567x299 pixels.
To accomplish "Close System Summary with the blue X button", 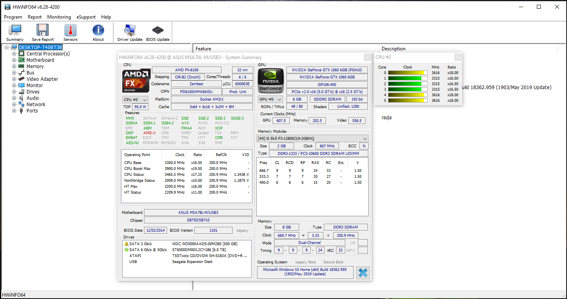I will 363,272.
